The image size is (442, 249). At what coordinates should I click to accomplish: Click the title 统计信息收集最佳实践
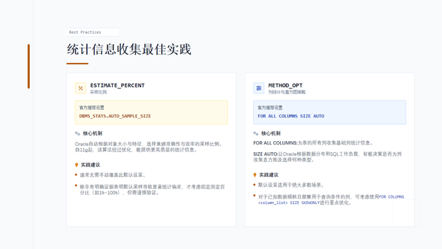(x=129, y=49)
